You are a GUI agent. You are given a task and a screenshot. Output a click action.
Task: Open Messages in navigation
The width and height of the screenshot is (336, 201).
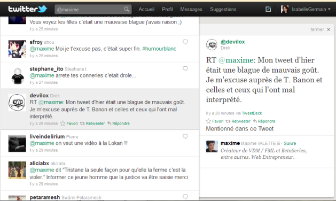point(191,10)
